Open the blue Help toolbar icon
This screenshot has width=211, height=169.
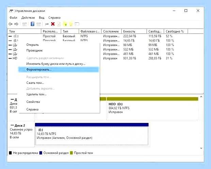pos(32,24)
